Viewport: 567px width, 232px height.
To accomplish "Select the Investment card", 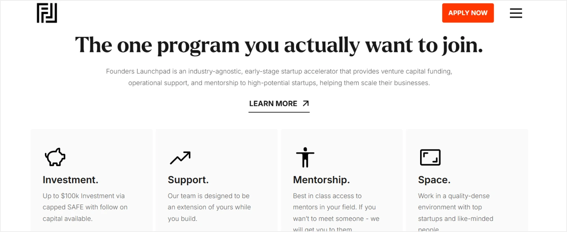I will pos(91,181).
